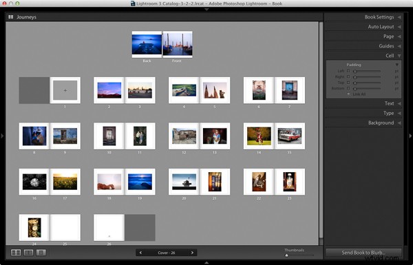The image size is (413, 265).
Task: Click Send Book to Blurb button
Action: tap(363, 253)
